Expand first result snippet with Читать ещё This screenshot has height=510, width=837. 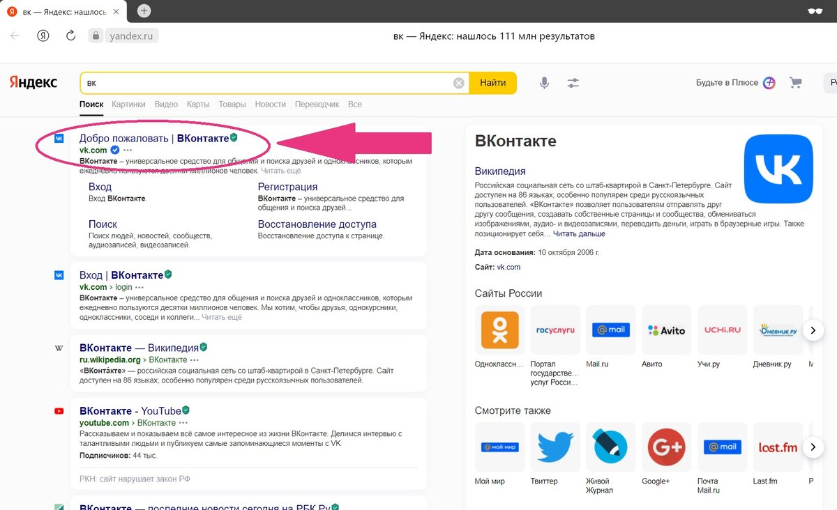coord(281,171)
